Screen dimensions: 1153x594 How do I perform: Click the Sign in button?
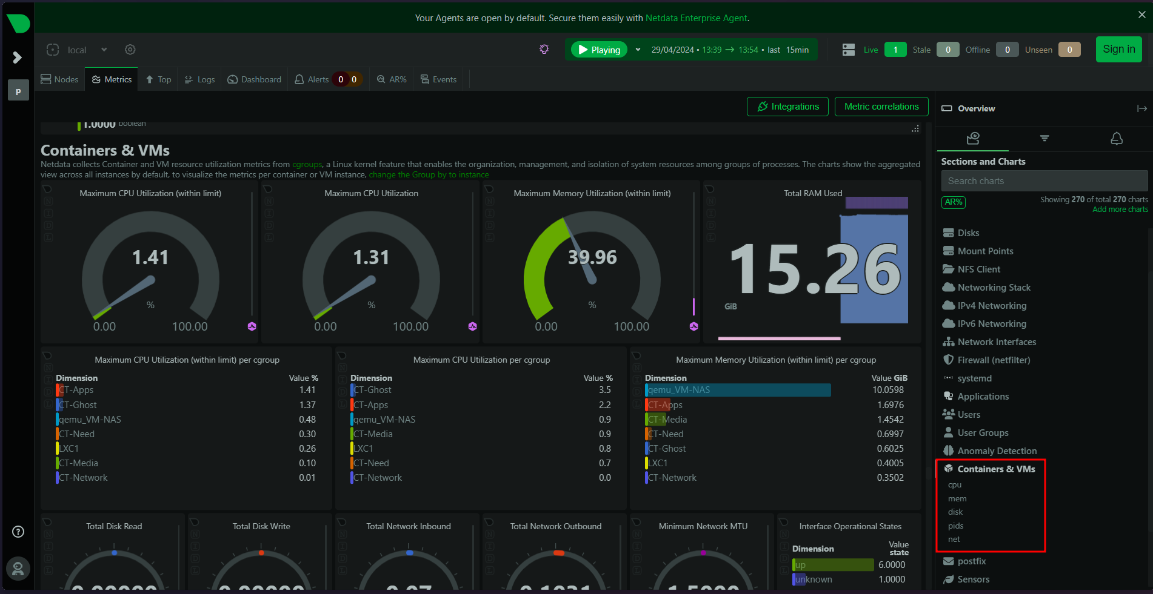pyautogui.click(x=1118, y=50)
